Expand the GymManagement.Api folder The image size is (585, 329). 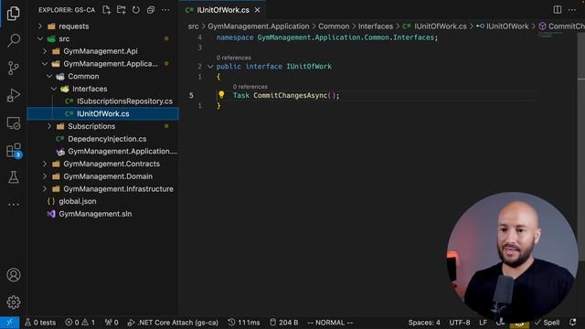coord(45,51)
